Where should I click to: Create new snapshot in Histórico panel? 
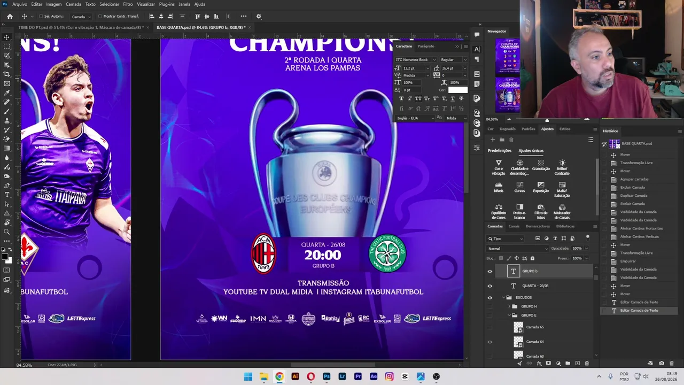pyautogui.click(x=662, y=364)
